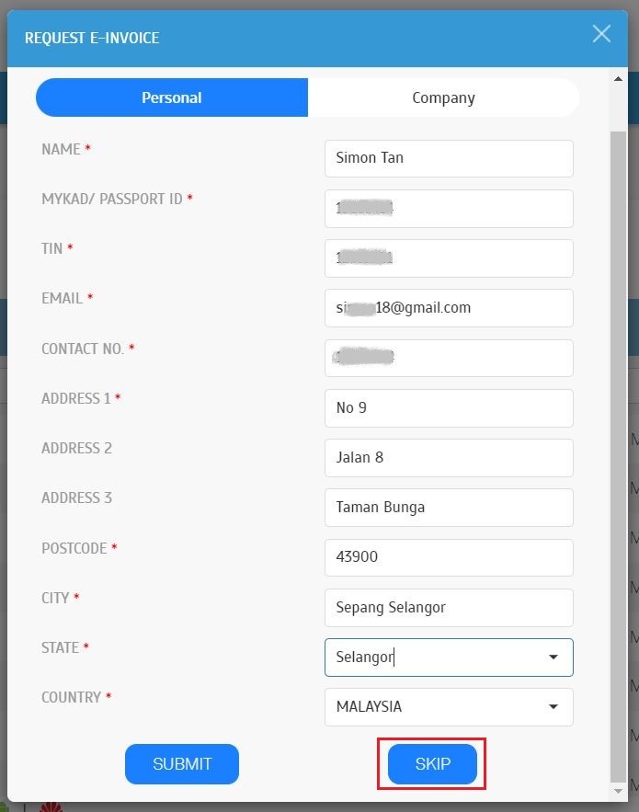This screenshot has width=639, height=812.
Task: Switch to the Personal tab
Action: pyautogui.click(x=172, y=97)
